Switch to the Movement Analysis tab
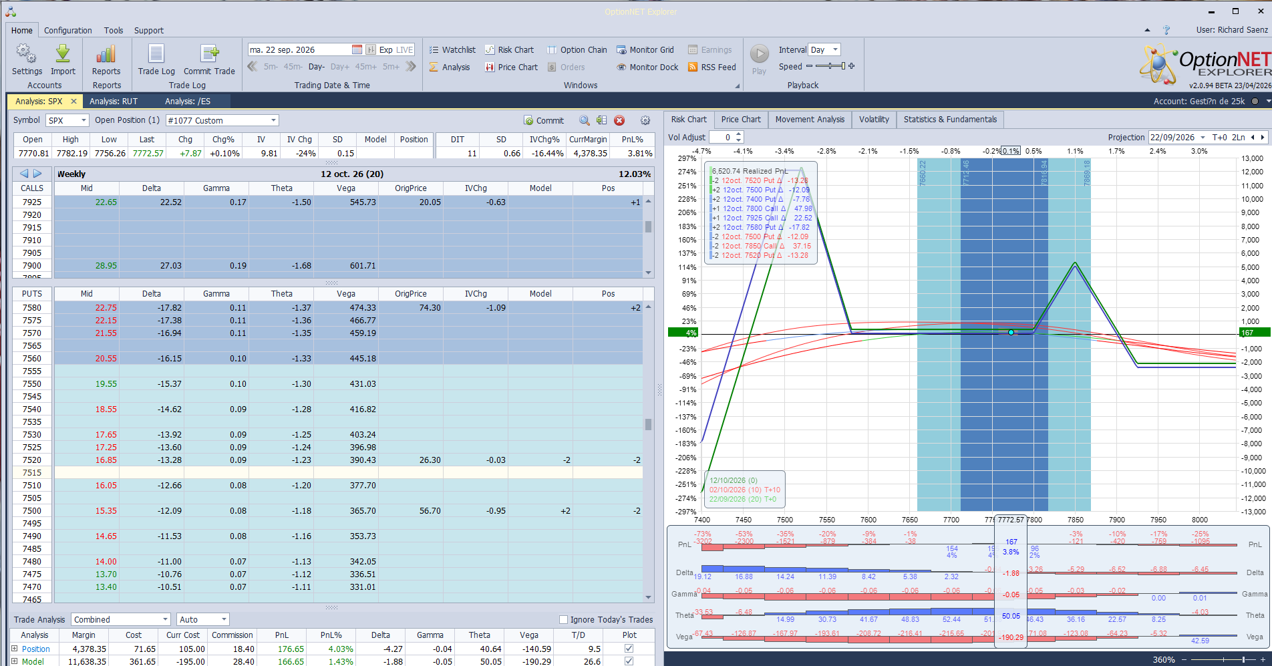The image size is (1272, 666). (x=810, y=120)
